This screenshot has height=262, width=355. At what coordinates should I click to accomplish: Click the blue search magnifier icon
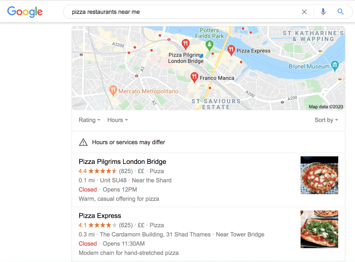point(341,12)
